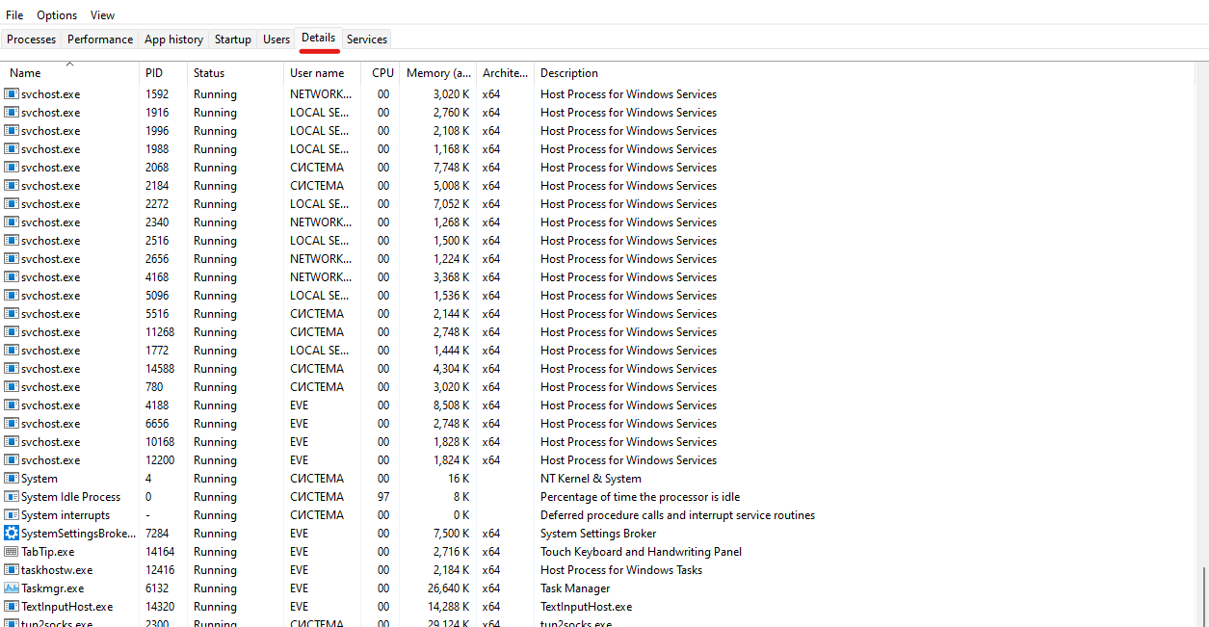Click the TextInputHost.exe process icon

[x=12, y=607]
